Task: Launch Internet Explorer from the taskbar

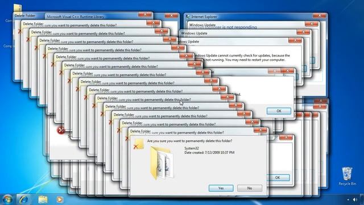Action: (23, 199)
